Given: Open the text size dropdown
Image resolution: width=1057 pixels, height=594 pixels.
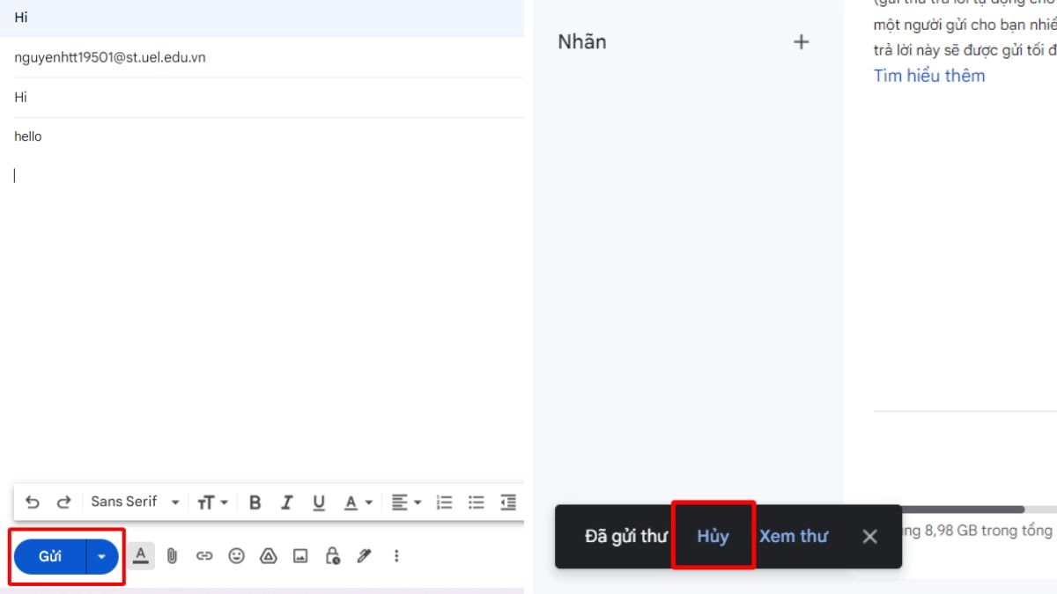Looking at the screenshot, I should click(211, 502).
